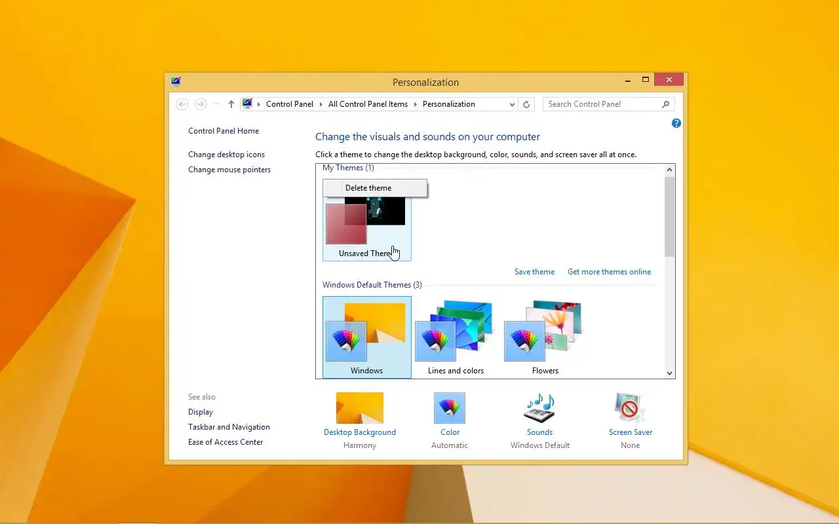
Task: Click the theme list scroll up arrow
Action: click(669, 170)
